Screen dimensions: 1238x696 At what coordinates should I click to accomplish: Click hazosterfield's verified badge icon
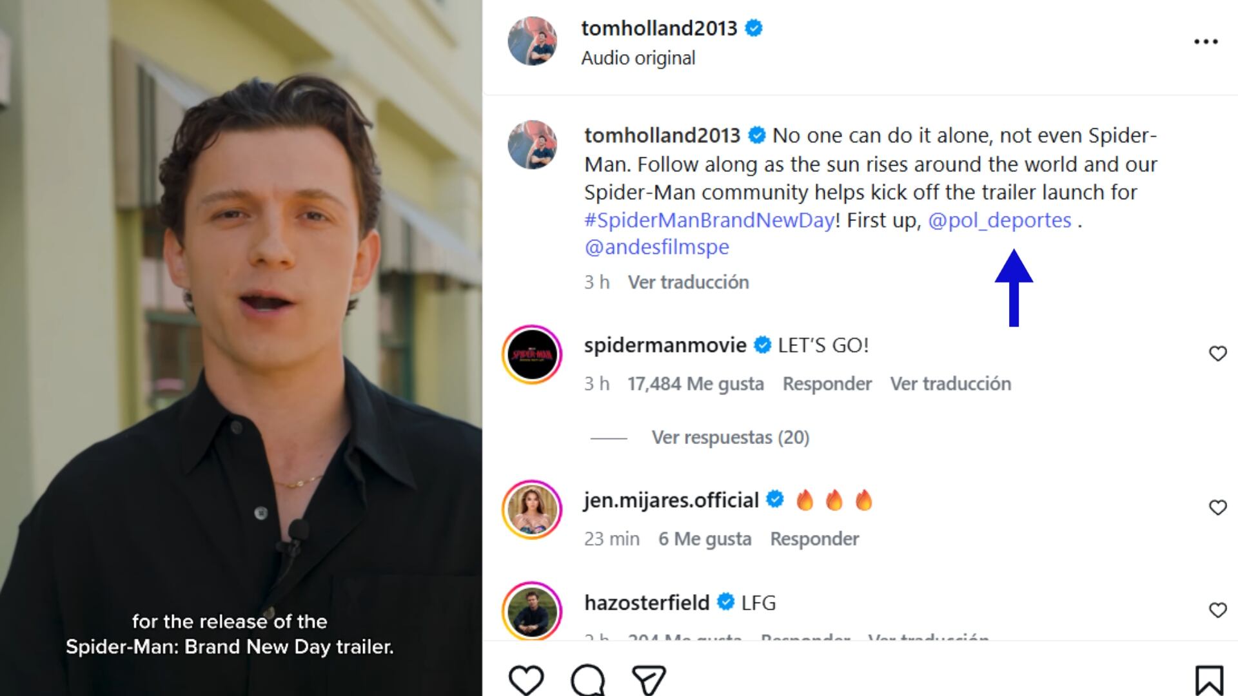coord(725,603)
